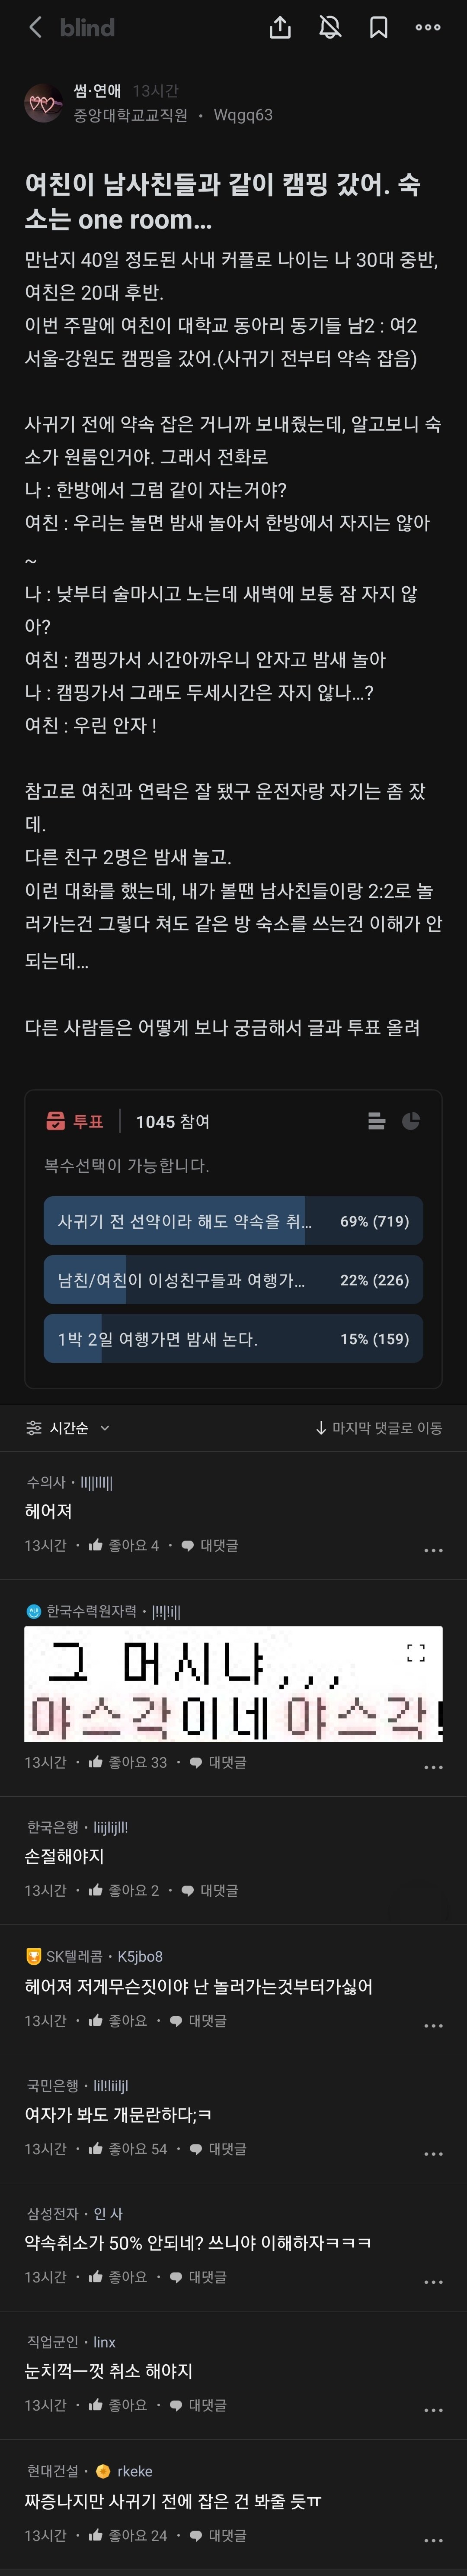Open the 썸·연애 channel
467x2576 pixels.
97,91
